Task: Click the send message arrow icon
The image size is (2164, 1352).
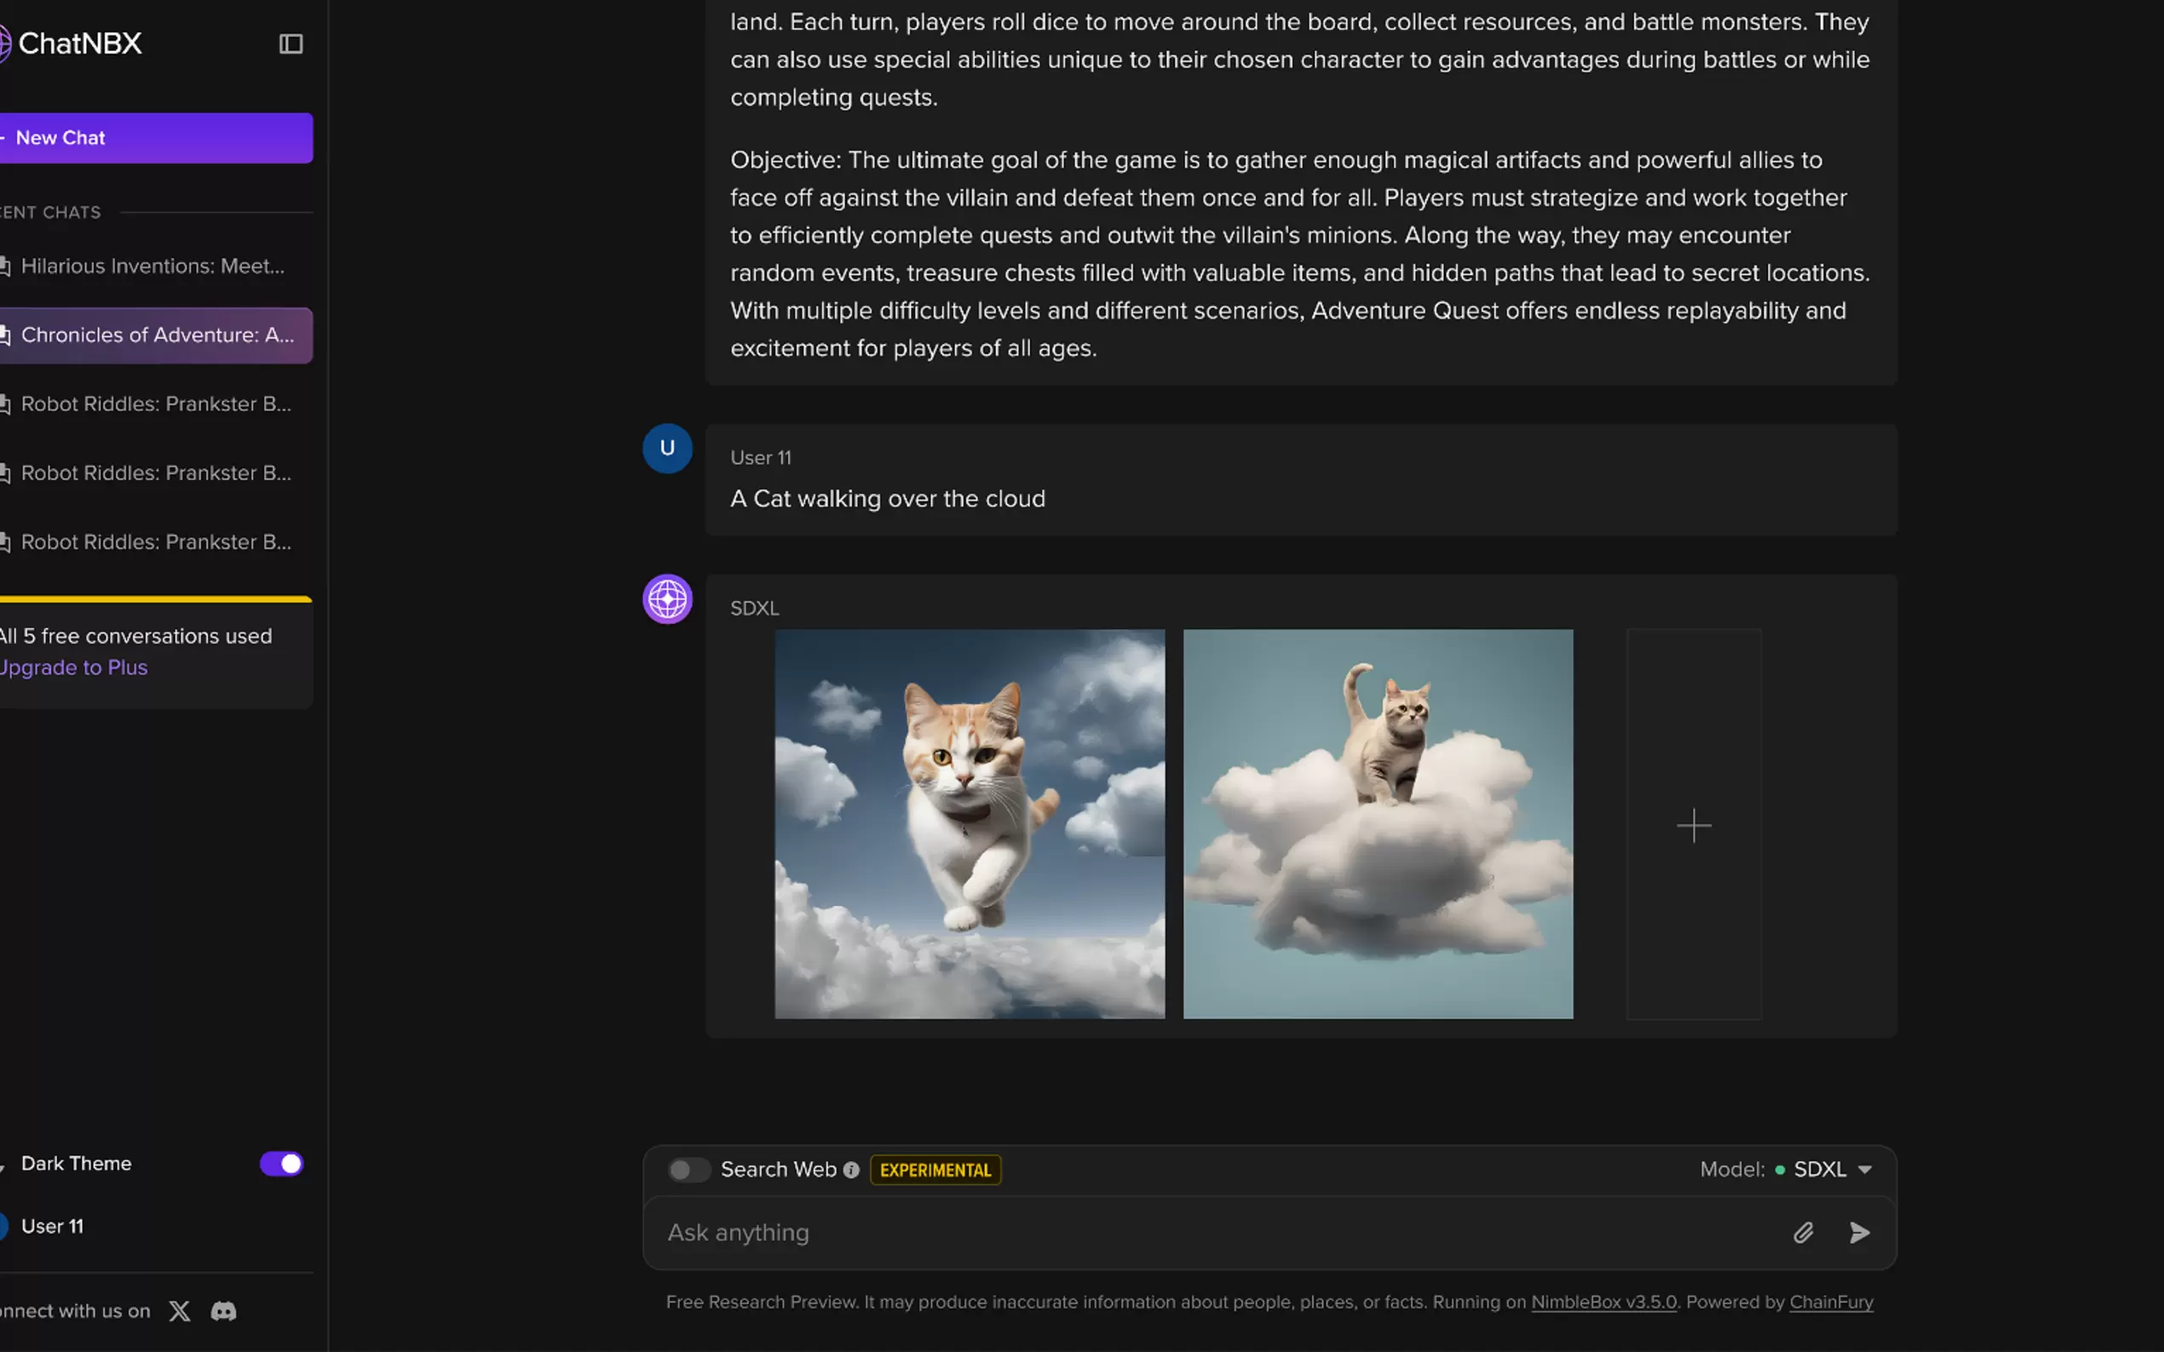Action: 1859,1233
